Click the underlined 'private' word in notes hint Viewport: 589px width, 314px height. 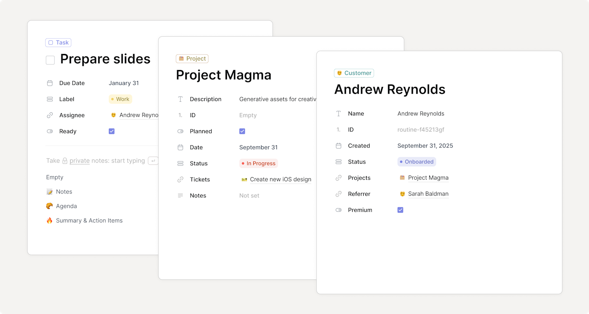pos(79,161)
